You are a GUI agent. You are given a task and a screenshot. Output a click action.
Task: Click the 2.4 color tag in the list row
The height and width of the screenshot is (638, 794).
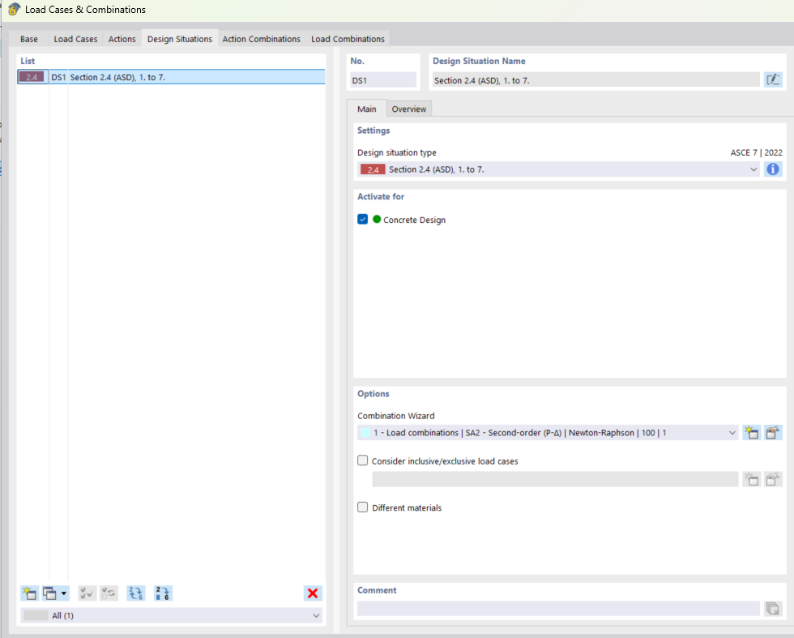(32, 77)
